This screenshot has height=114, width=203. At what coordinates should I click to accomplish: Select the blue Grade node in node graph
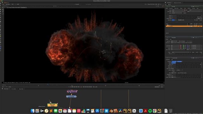tap(71, 97)
